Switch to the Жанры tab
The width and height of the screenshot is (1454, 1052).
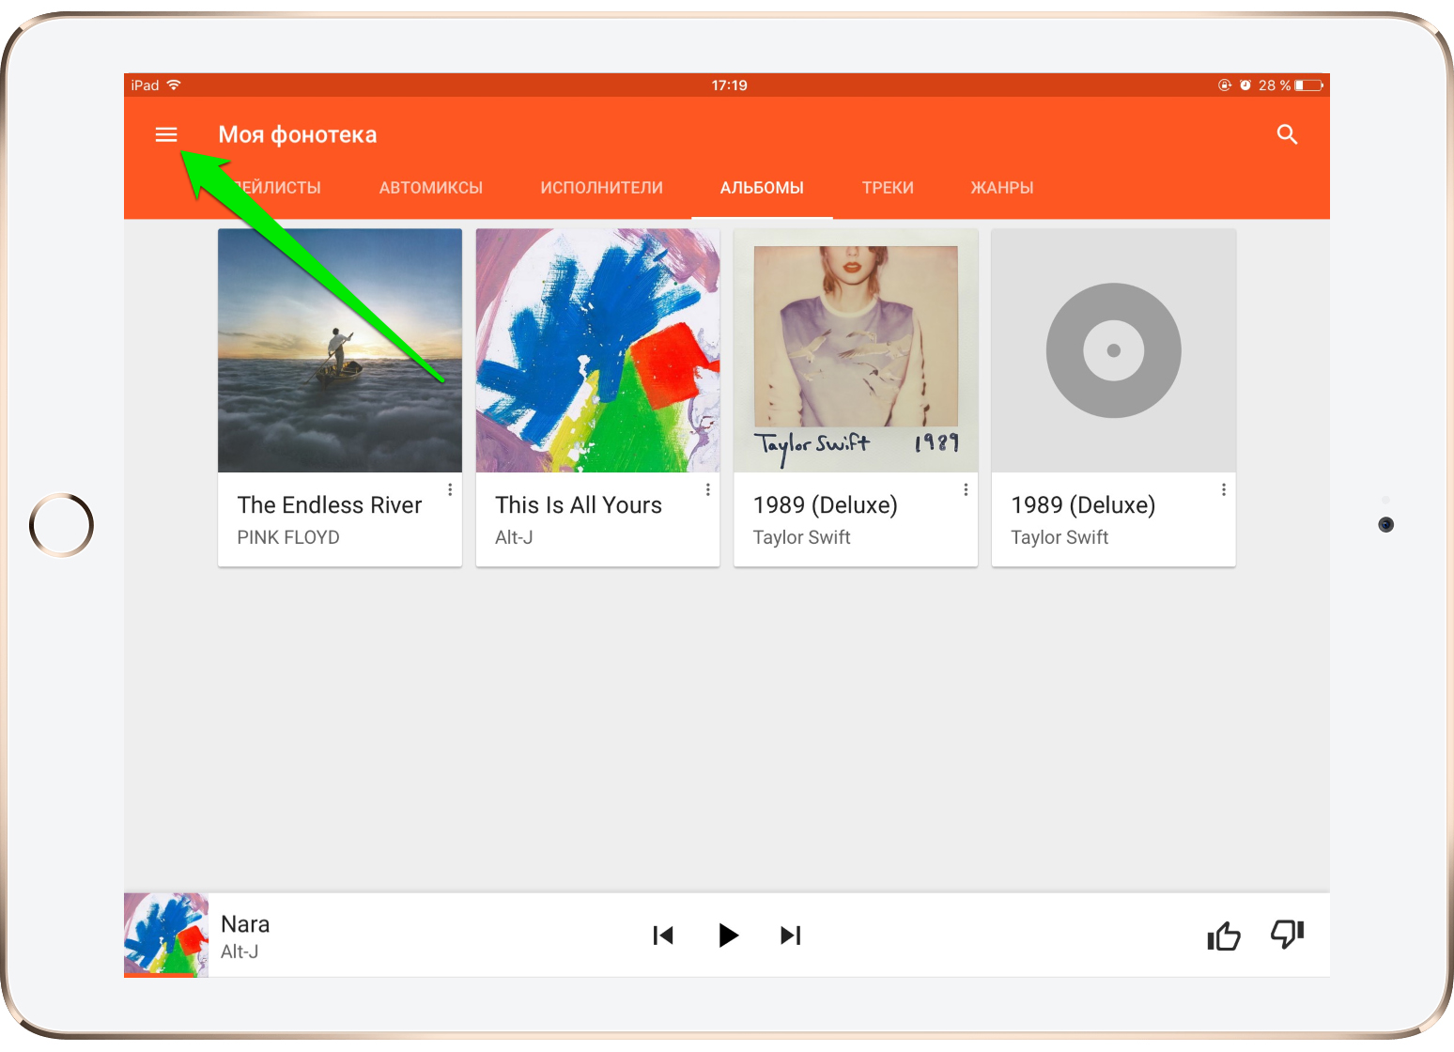click(x=1002, y=188)
